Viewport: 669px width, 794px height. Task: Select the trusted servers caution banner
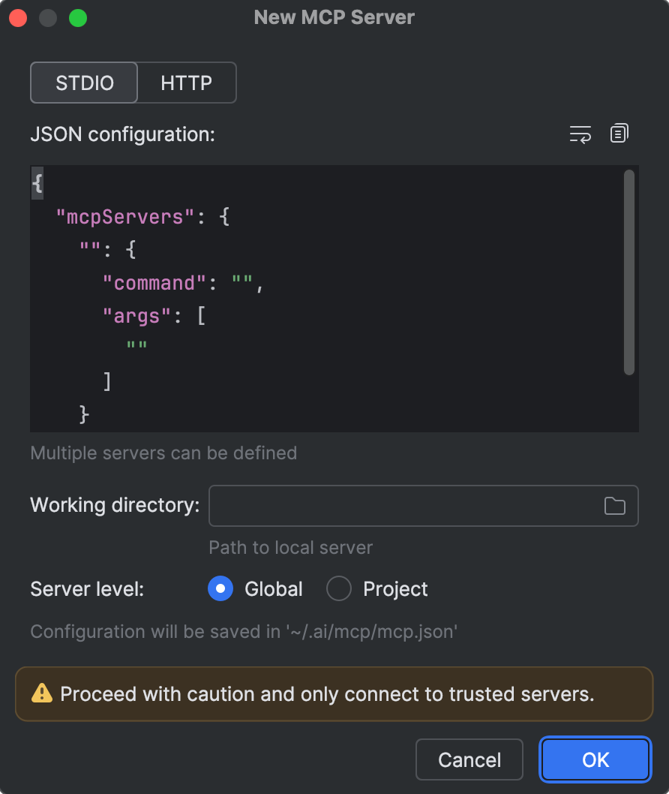334,694
